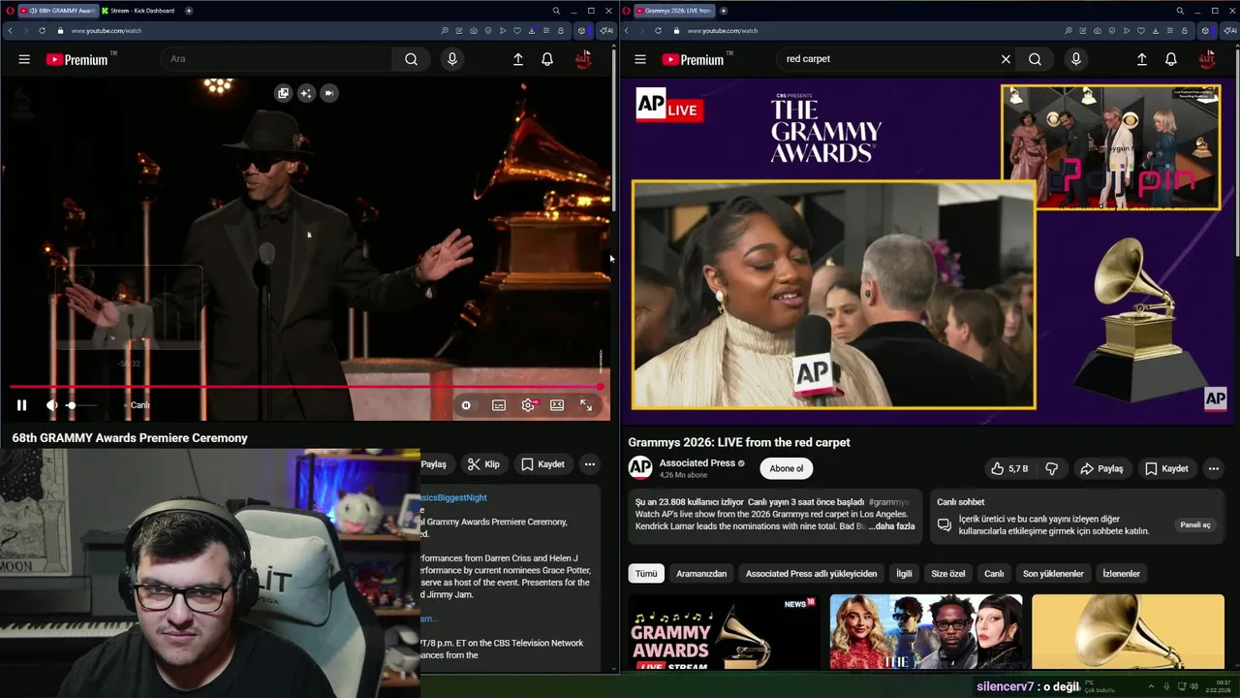Select the Son yüklenenler filter chip
The width and height of the screenshot is (1240, 698).
pyautogui.click(x=1053, y=573)
